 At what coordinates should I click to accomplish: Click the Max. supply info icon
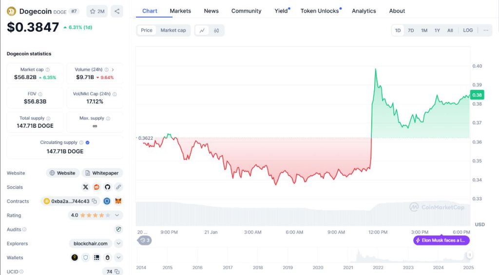click(108, 118)
